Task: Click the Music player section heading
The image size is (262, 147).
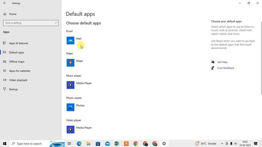Action: (x=74, y=76)
